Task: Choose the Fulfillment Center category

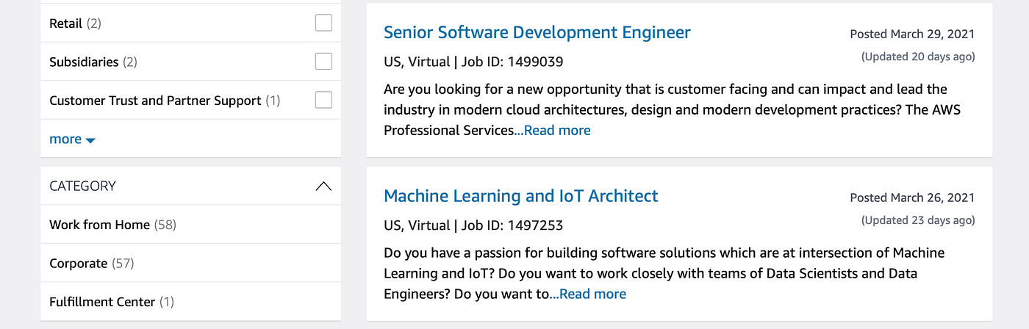Action: click(x=112, y=302)
